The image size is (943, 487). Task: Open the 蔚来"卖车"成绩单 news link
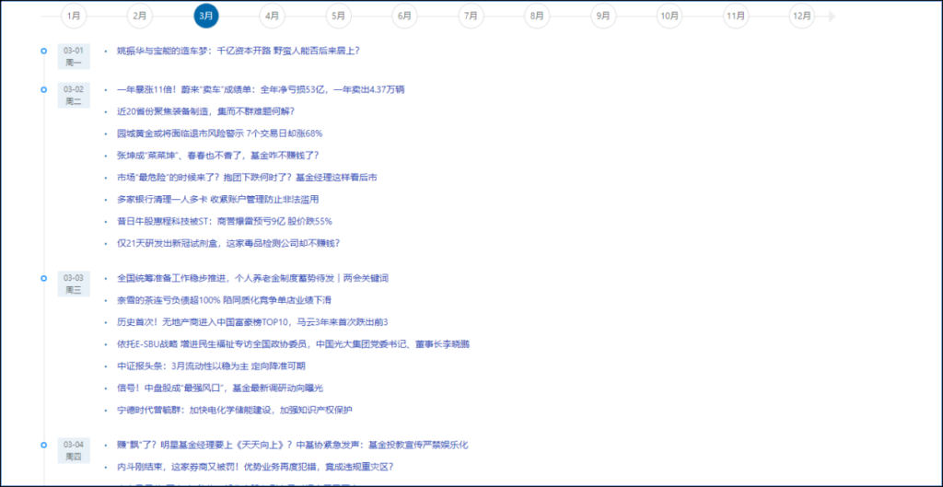(x=261, y=89)
